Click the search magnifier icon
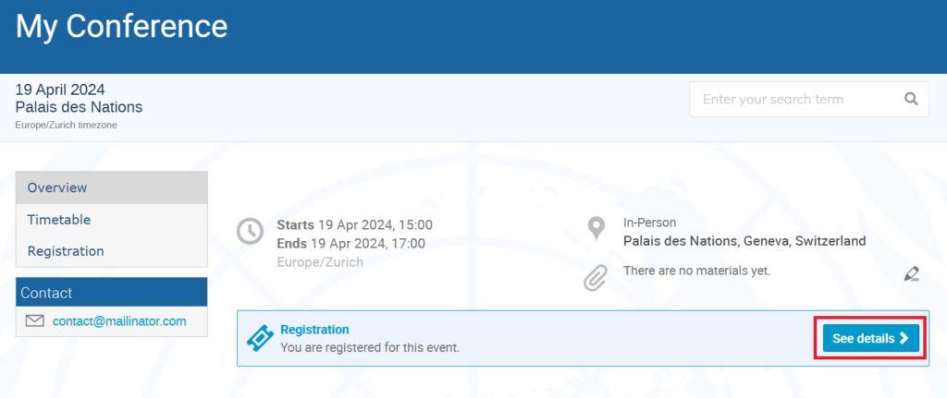947x398 pixels. click(911, 99)
